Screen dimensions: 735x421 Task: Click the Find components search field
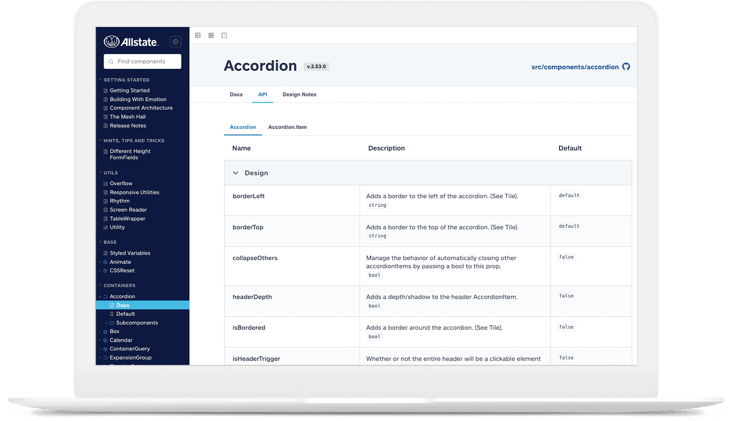click(142, 62)
